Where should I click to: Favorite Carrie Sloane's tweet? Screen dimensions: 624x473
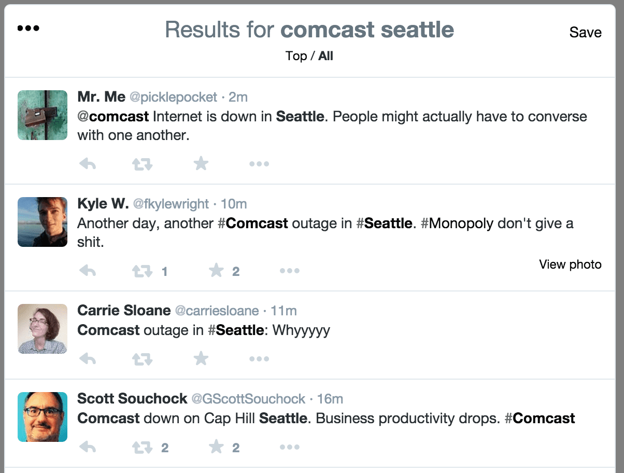pyautogui.click(x=201, y=358)
